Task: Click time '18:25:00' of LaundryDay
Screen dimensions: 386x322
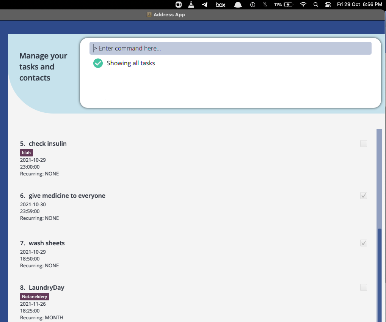Action: pos(30,311)
